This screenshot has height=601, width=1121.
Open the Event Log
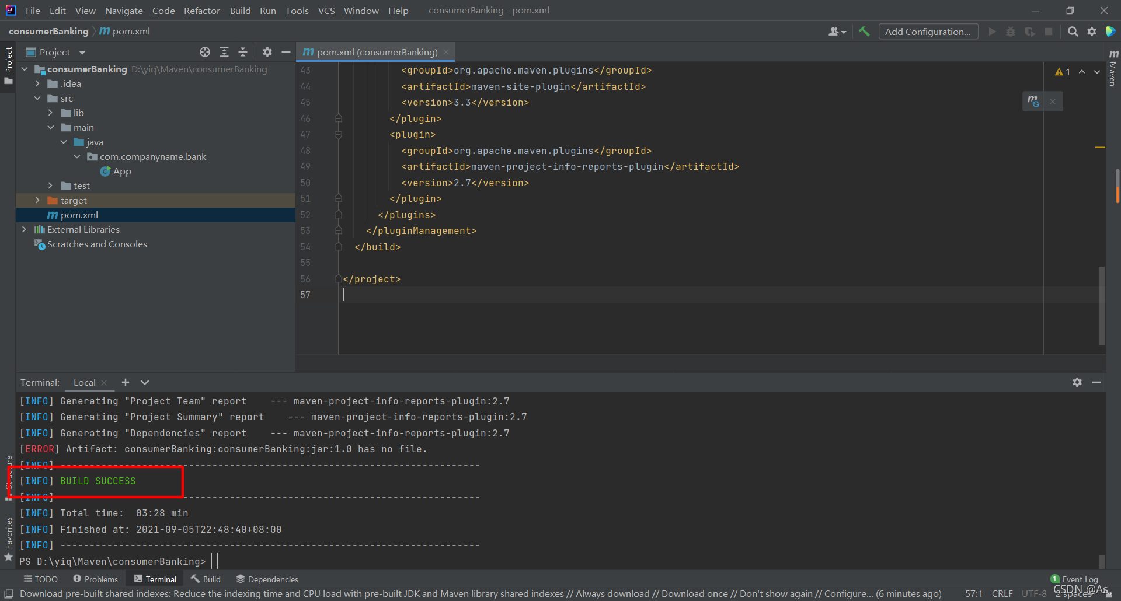1074,579
